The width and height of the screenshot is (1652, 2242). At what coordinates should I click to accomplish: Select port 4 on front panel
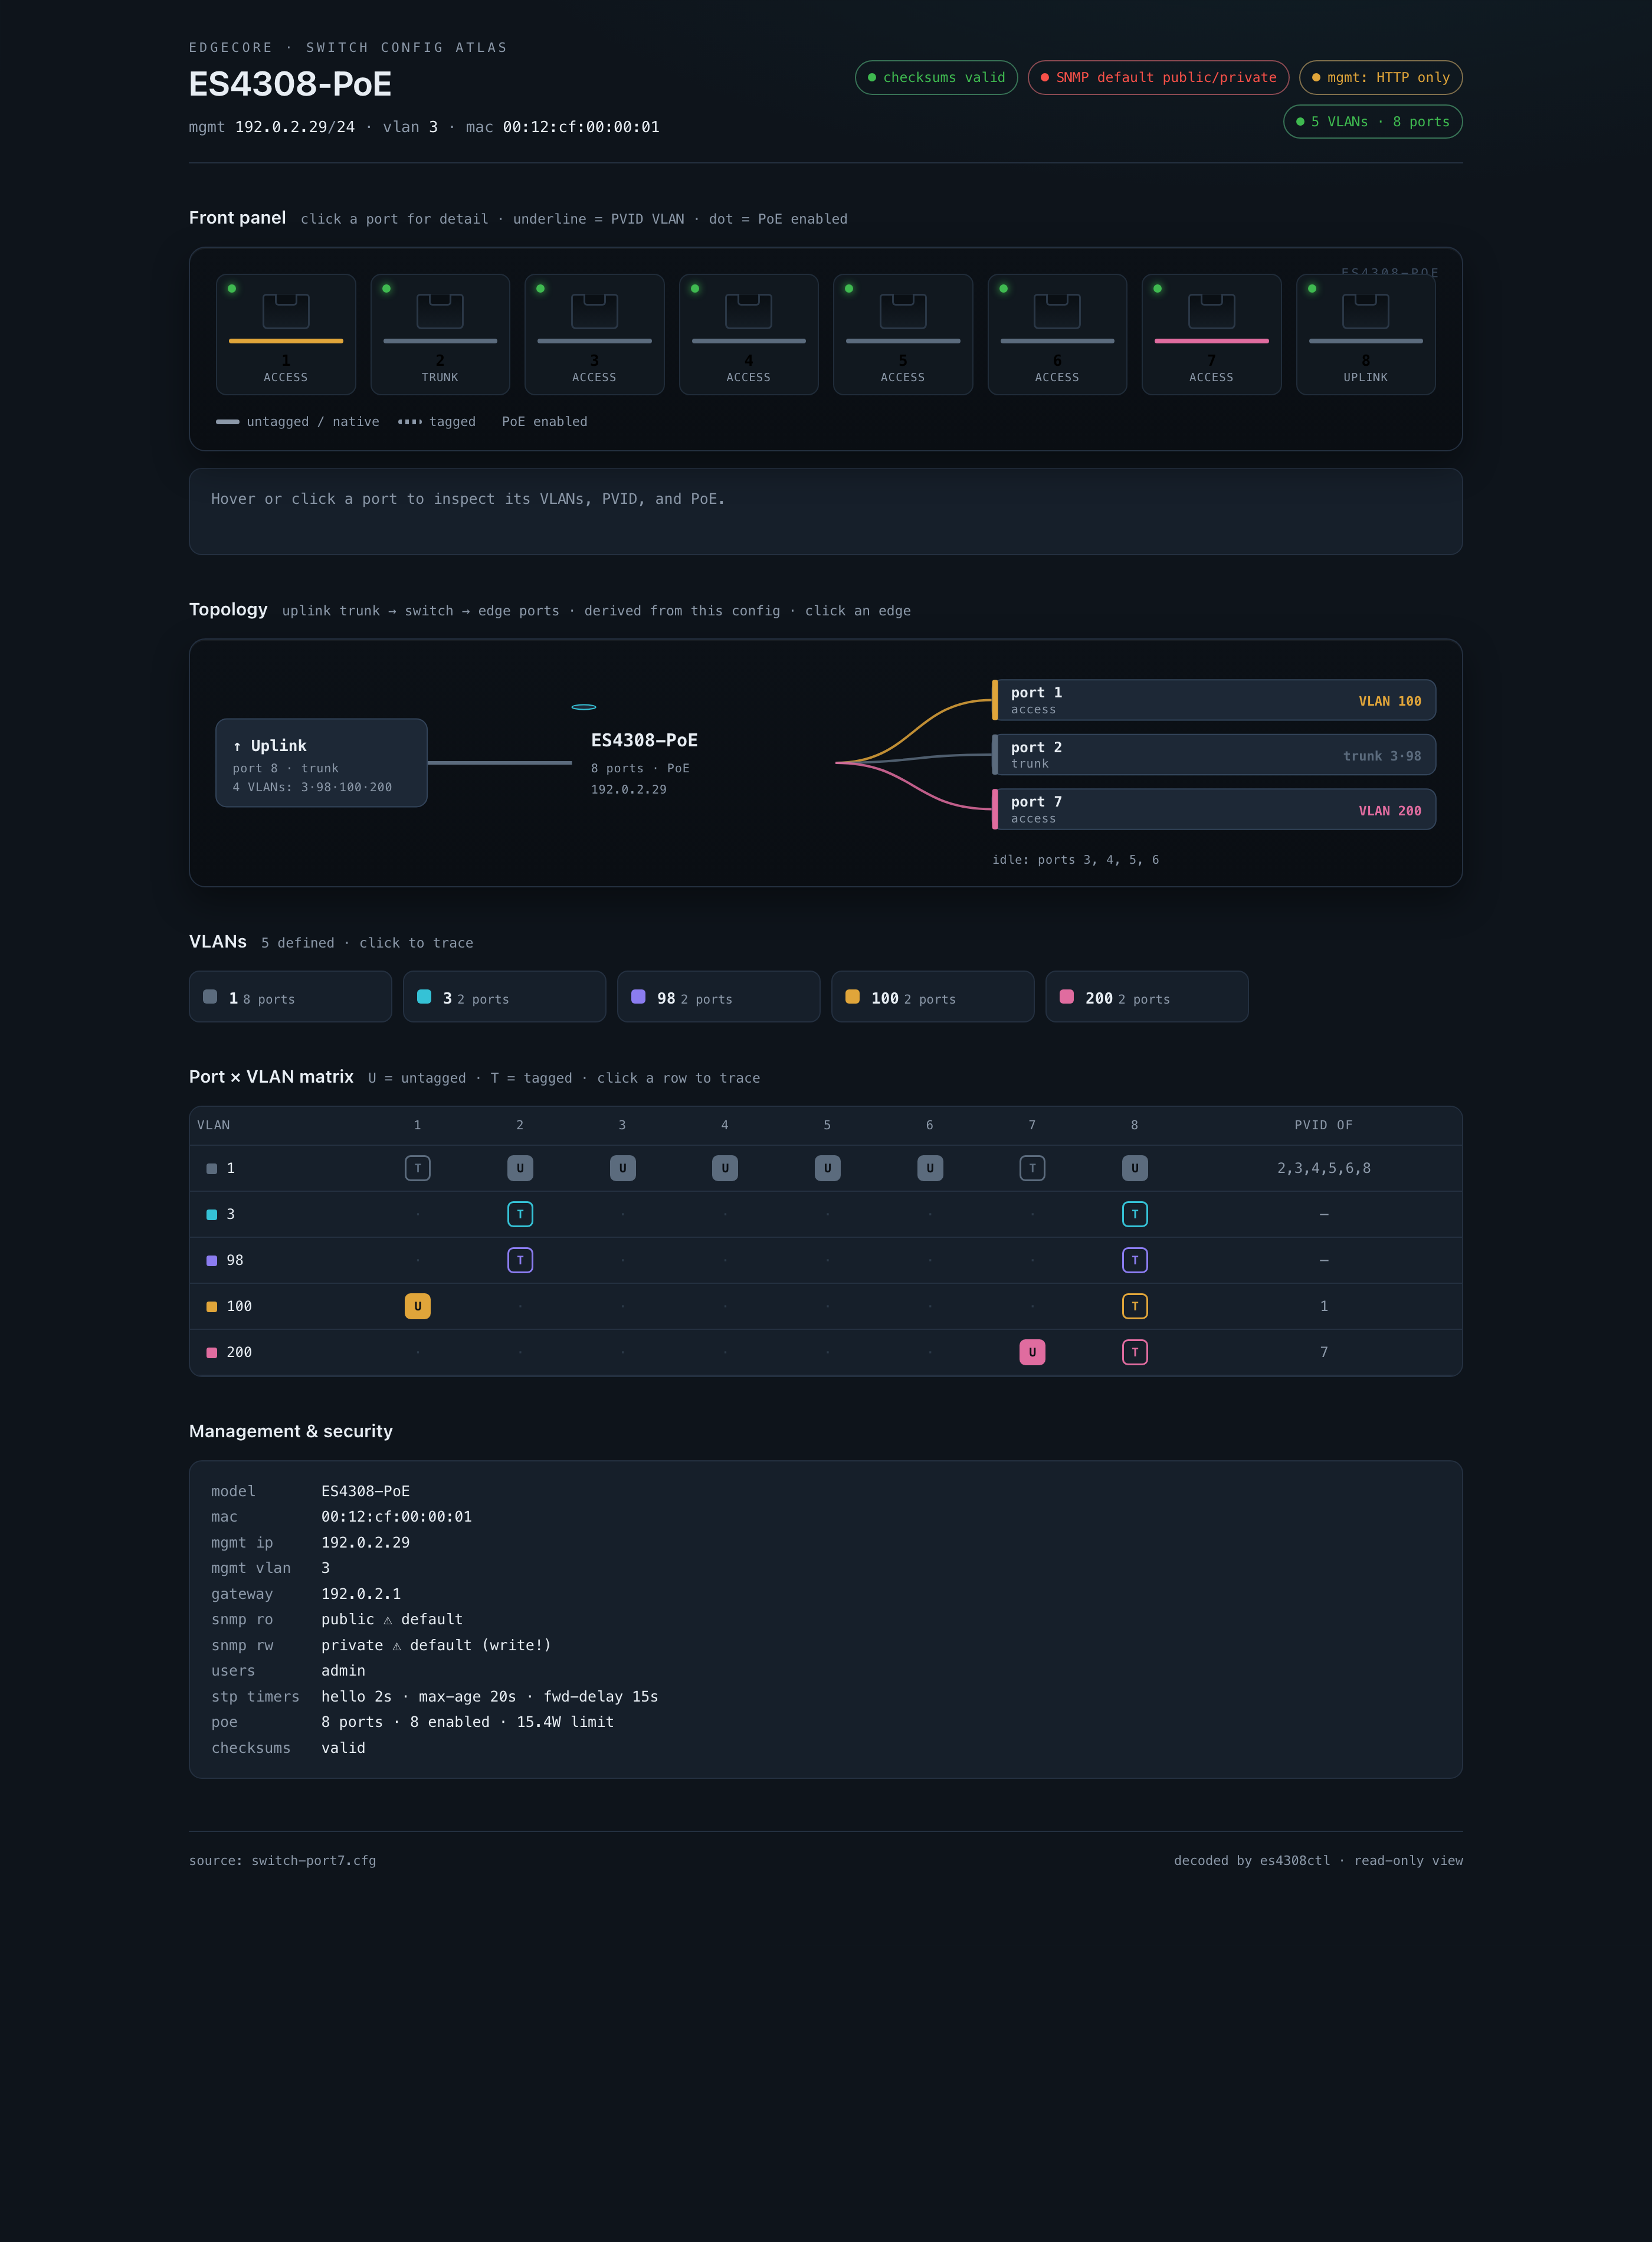pyautogui.click(x=748, y=334)
